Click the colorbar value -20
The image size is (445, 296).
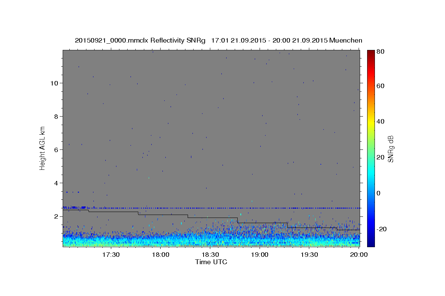point(382,229)
